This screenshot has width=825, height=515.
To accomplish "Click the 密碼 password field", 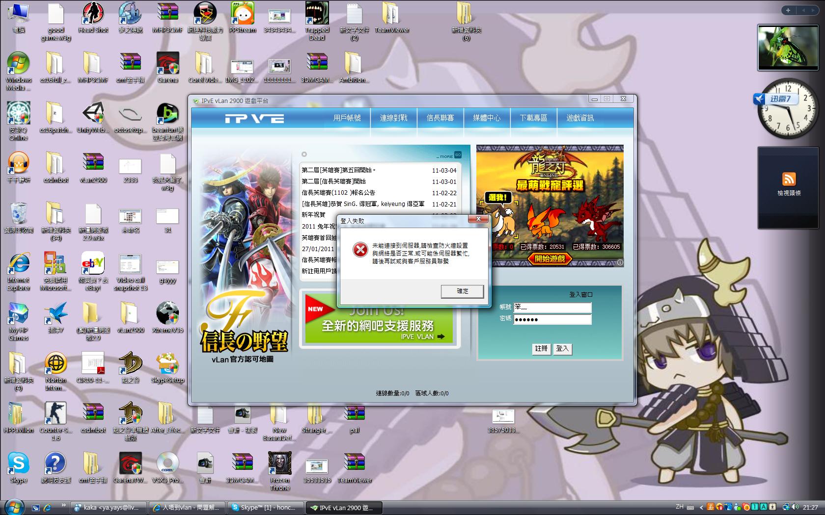I will 552,320.
